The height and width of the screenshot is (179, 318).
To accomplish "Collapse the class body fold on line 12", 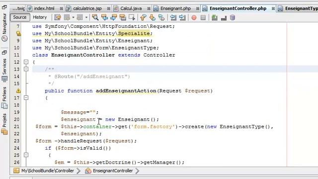I will [x=26, y=62].
